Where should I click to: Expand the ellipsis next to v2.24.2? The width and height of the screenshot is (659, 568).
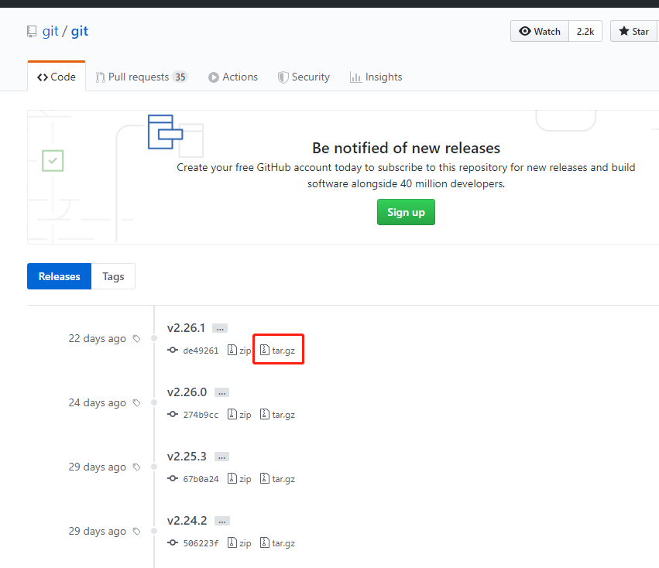click(222, 521)
